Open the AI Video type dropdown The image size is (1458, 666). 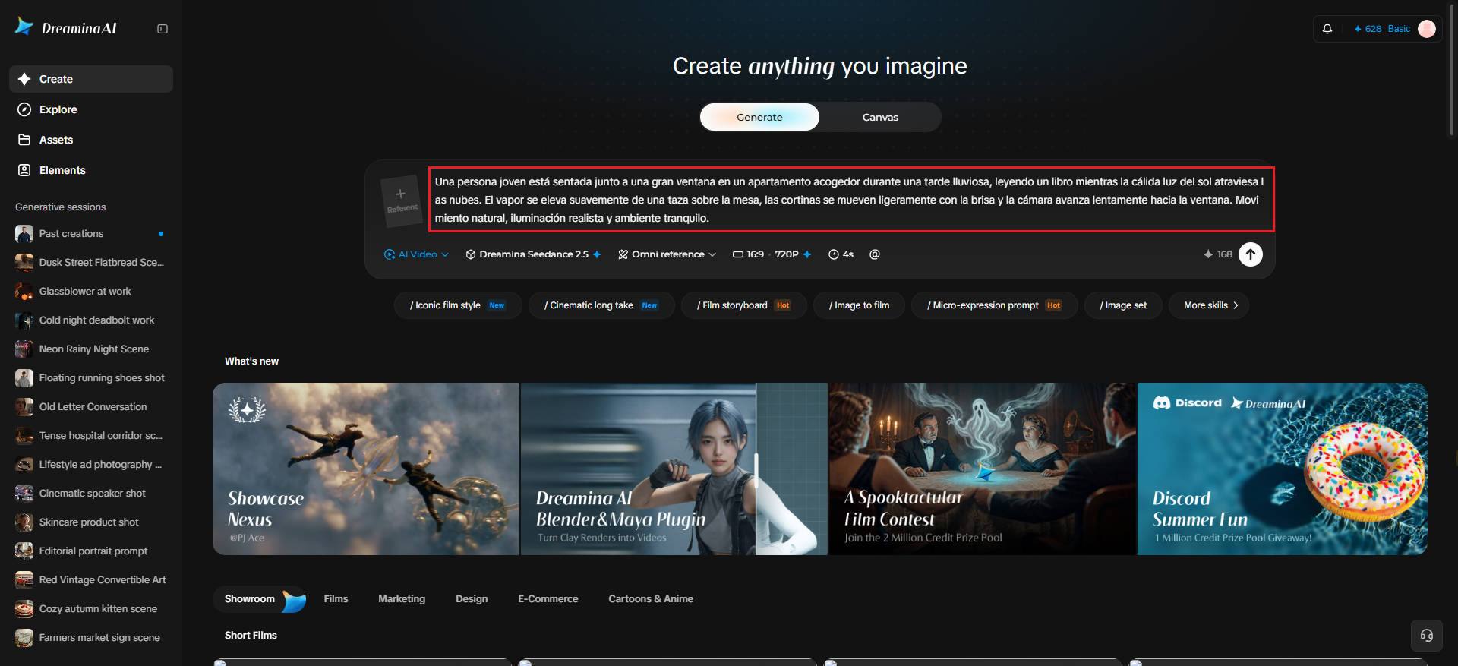(416, 254)
